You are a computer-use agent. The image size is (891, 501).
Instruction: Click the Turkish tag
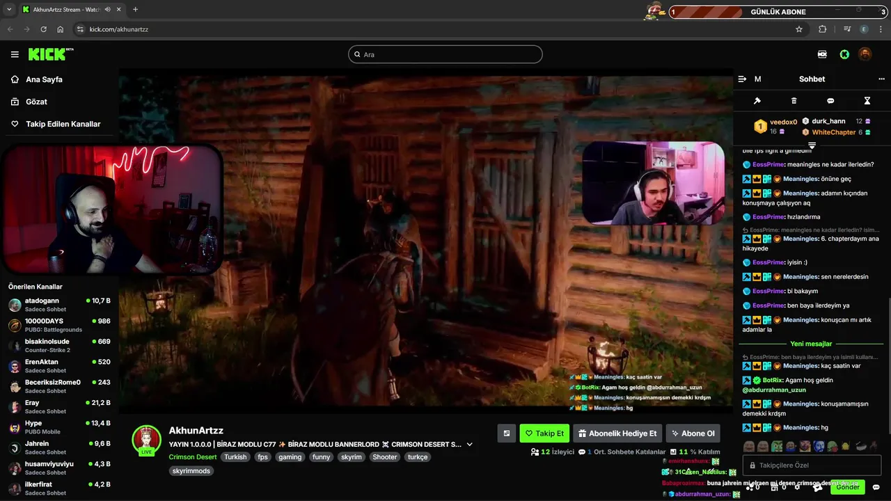235,457
